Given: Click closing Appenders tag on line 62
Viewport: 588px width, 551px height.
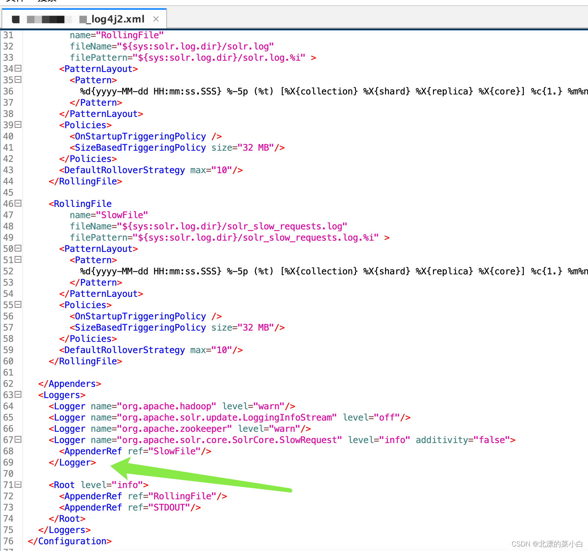Looking at the screenshot, I should point(70,384).
